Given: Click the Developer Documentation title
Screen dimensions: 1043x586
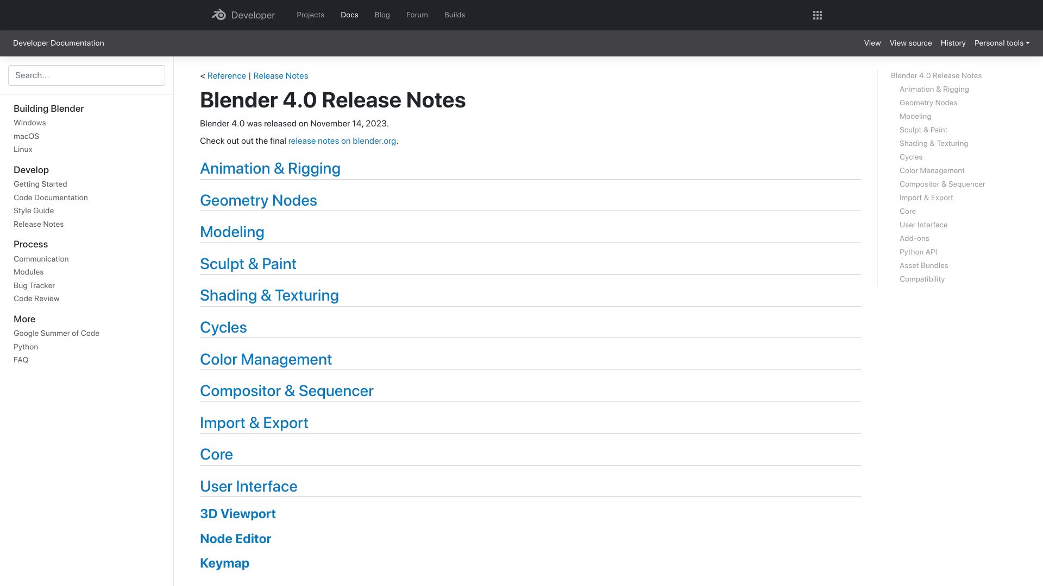Looking at the screenshot, I should pos(59,43).
